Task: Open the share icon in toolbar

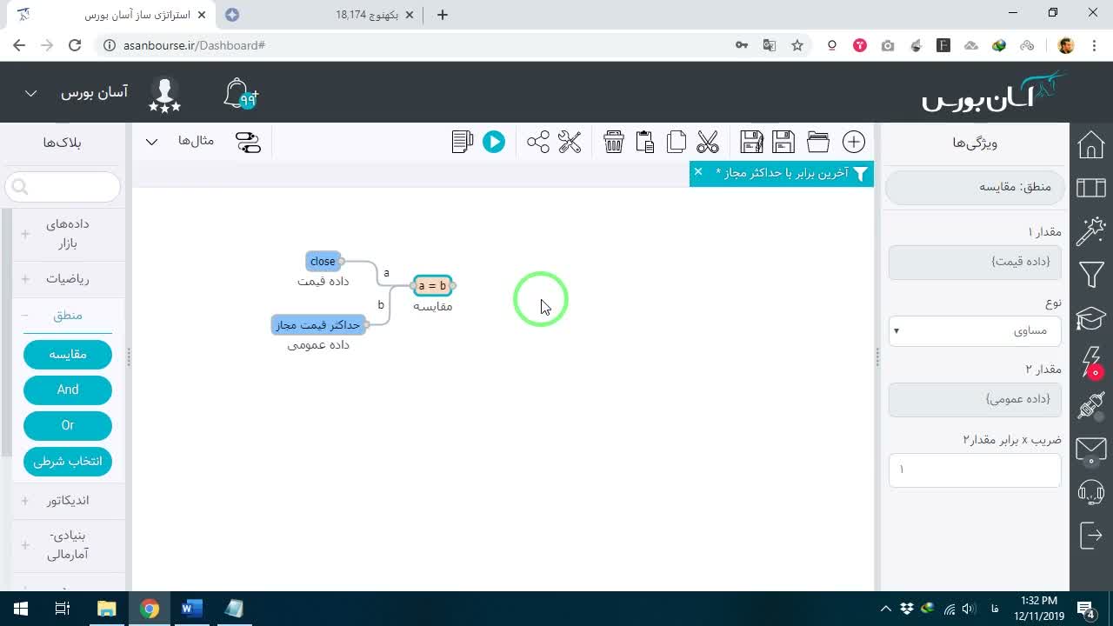Action: (538, 142)
